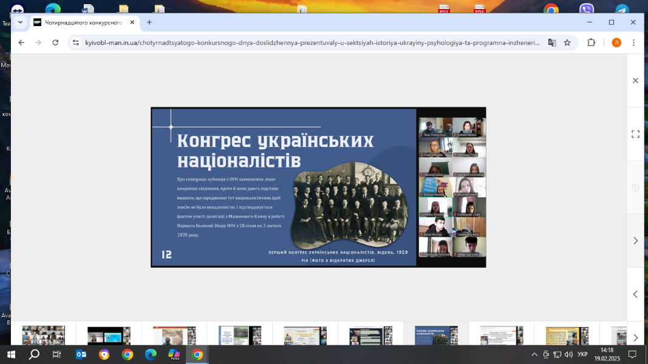Show the next image in the gallery
Image resolution: width=648 pixels, height=364 pixels.
635,241
